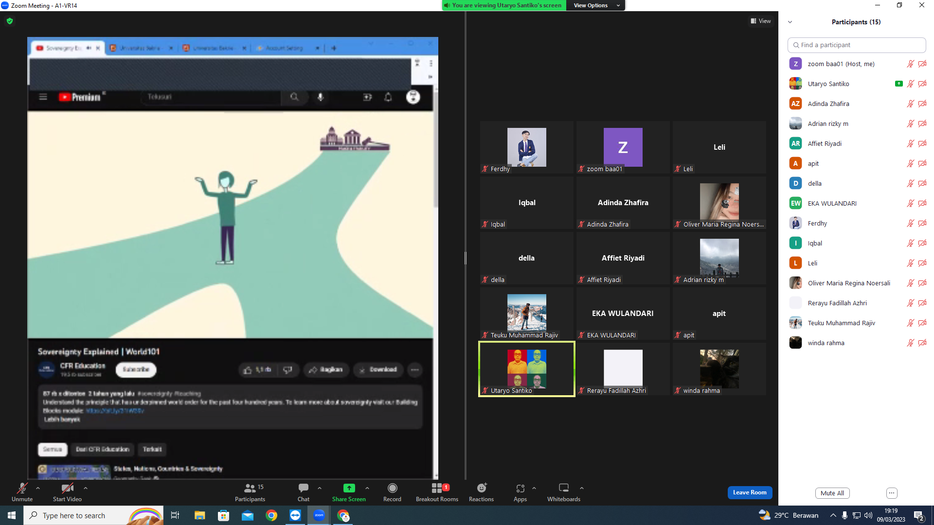This screenshot has height=525, width=934.
Task: Open TeamViewer from the taskbar
Action: (x=295, y=515)
